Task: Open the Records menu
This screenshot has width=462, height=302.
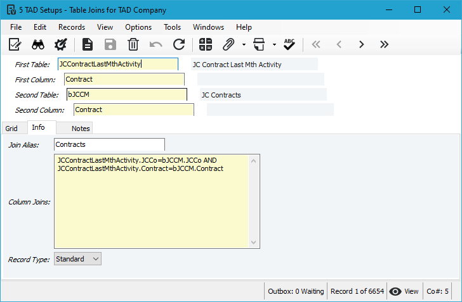Action: [72, 27]
